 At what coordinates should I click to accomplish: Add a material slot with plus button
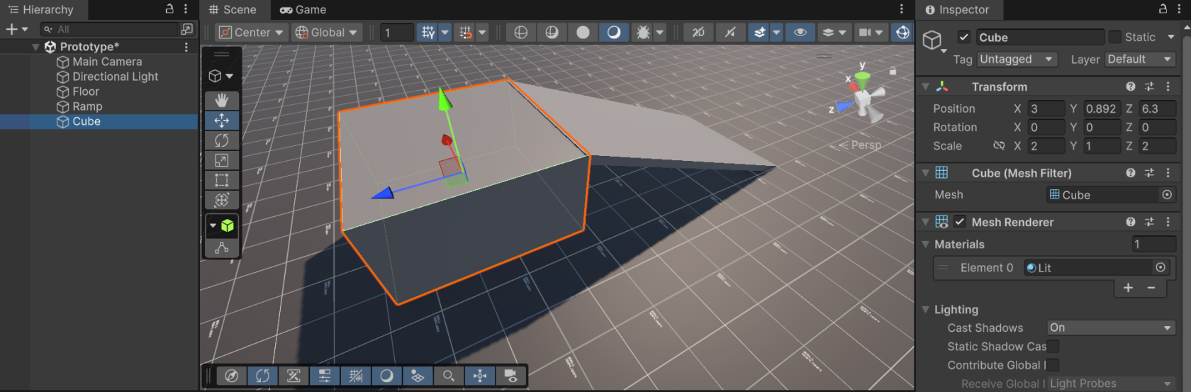pyautogui.click(x=1129, y=287)
